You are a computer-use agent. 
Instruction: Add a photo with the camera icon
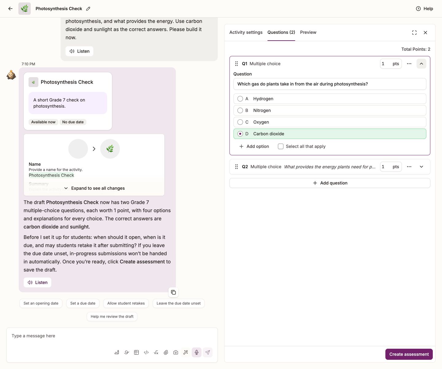click(x=176, y=352)
